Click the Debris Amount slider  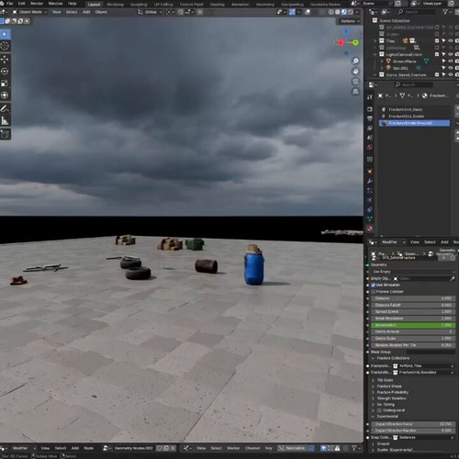click(413, 331)
